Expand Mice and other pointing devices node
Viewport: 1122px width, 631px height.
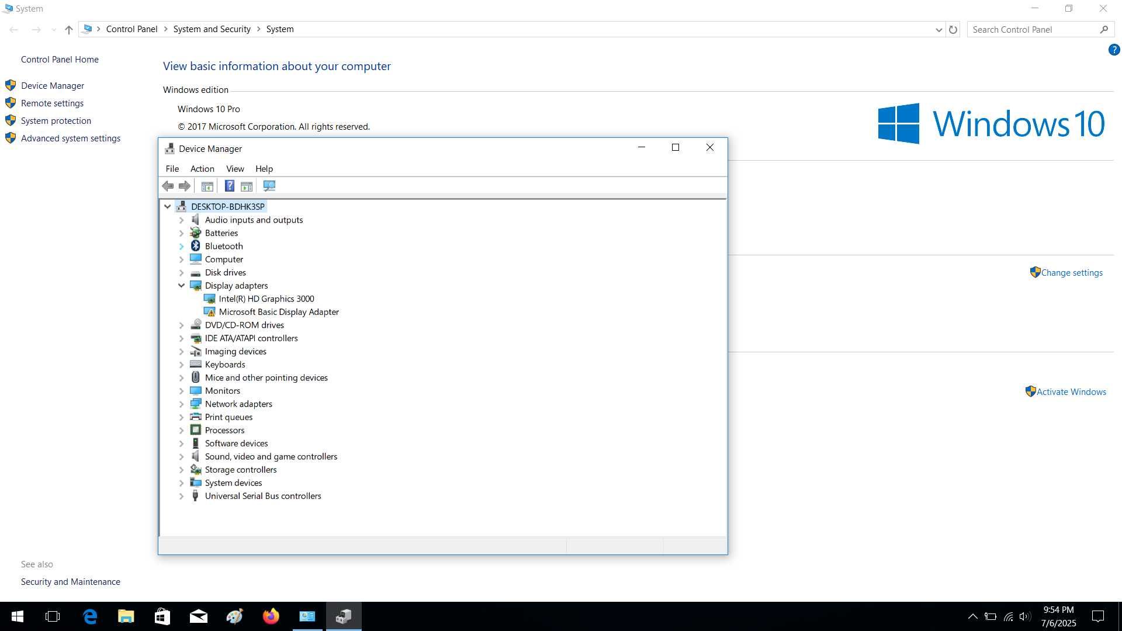click(181, 378)
